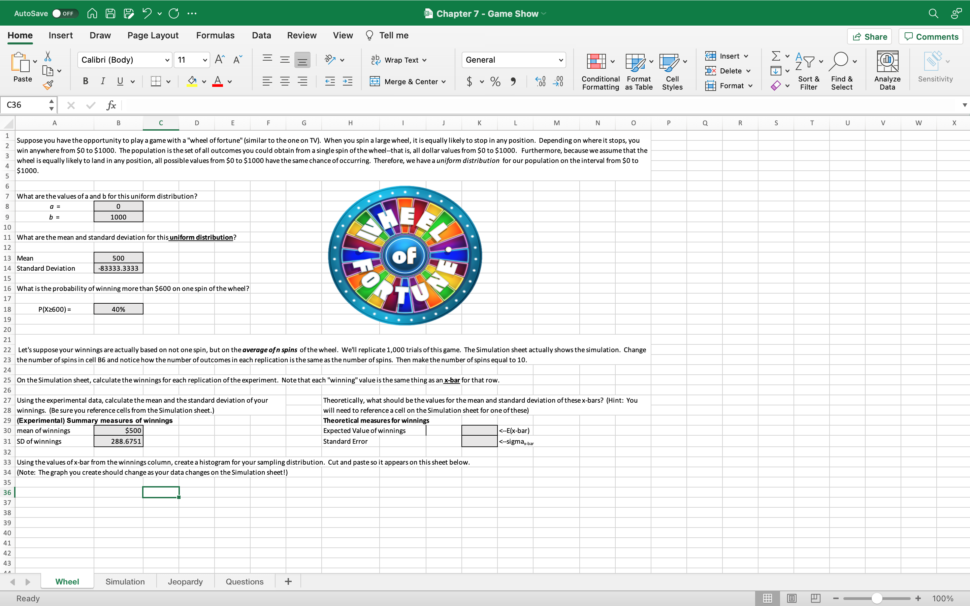Click the Format Painter brush icon

point(48,85)
